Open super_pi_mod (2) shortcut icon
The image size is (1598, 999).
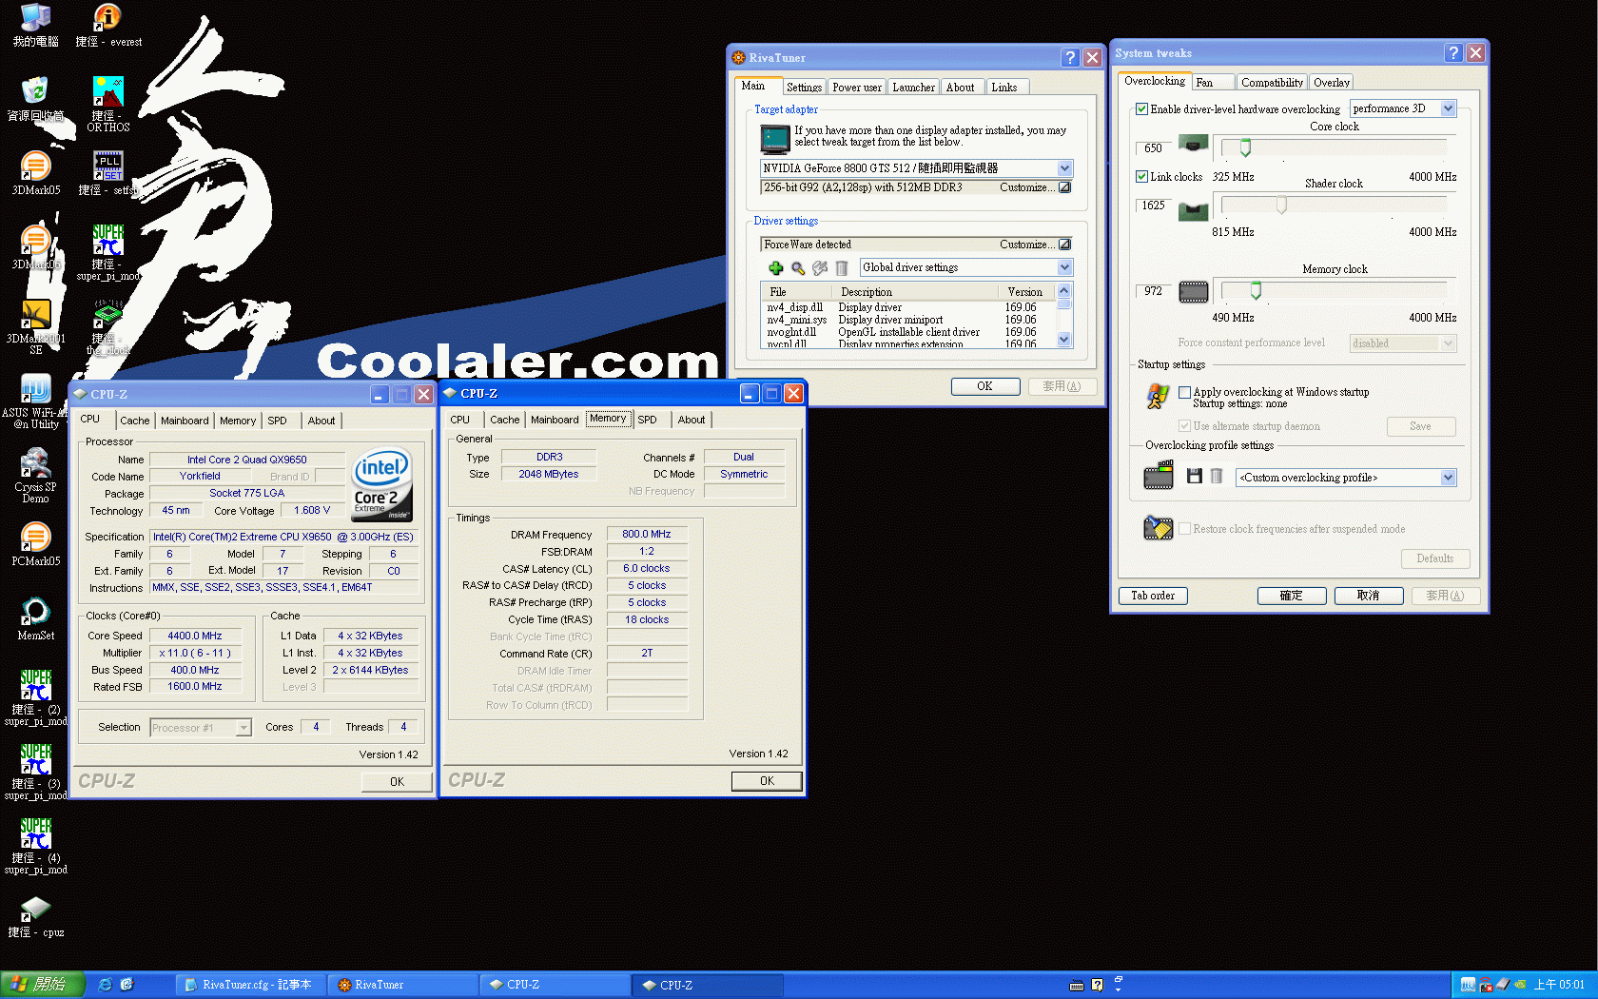(35, 697)
